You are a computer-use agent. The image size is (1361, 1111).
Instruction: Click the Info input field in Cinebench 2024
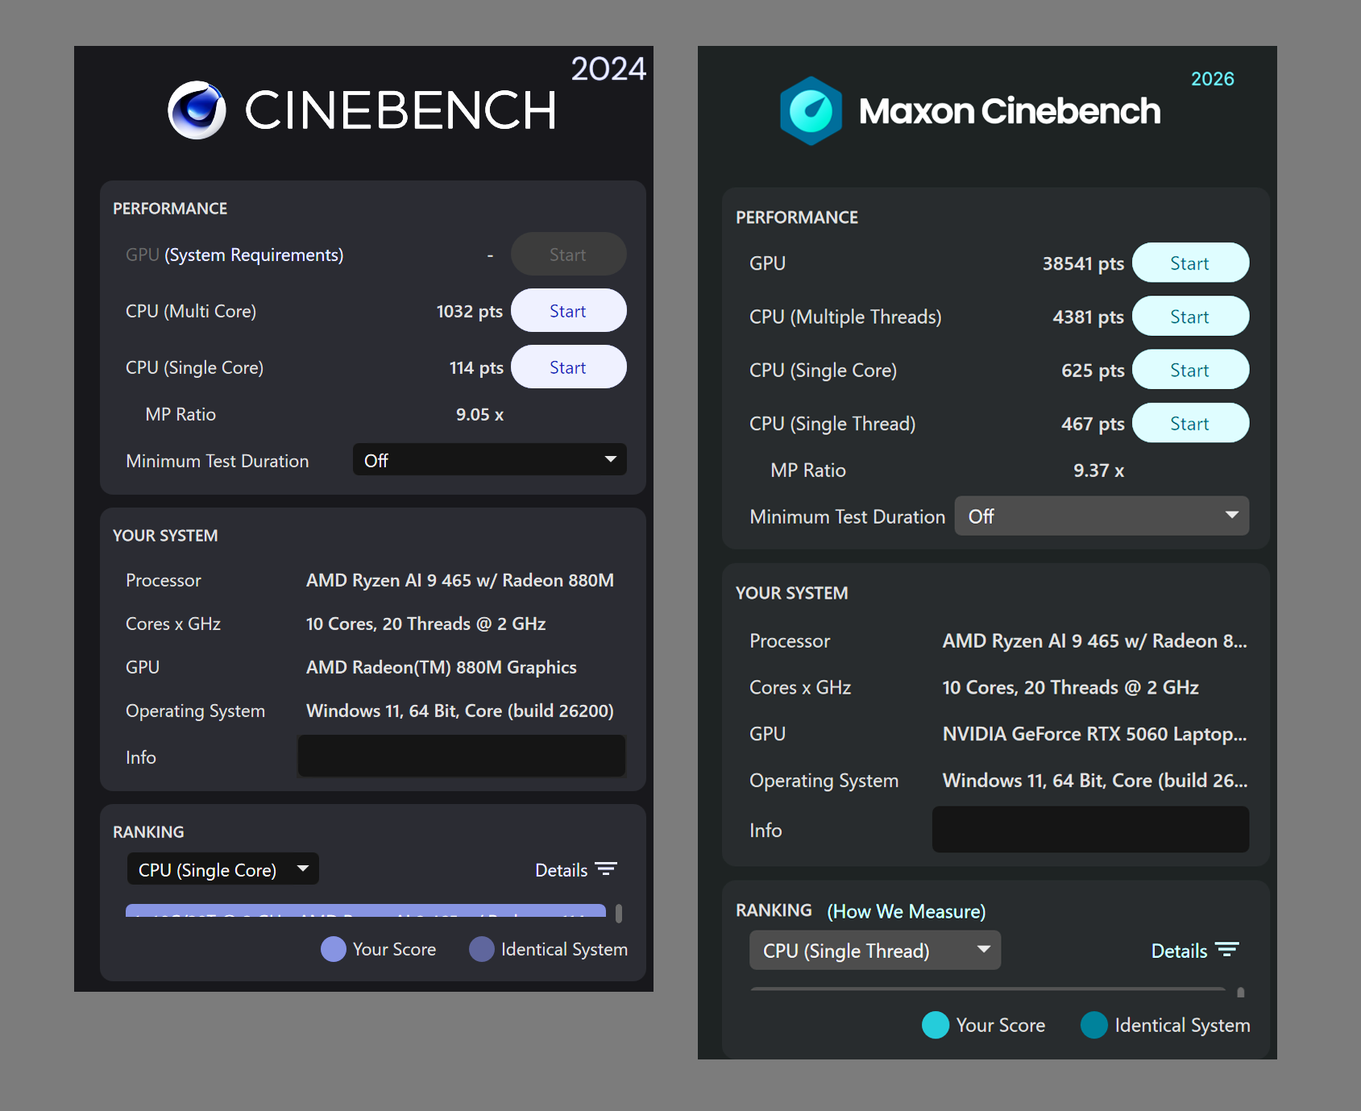click(462, 757)
